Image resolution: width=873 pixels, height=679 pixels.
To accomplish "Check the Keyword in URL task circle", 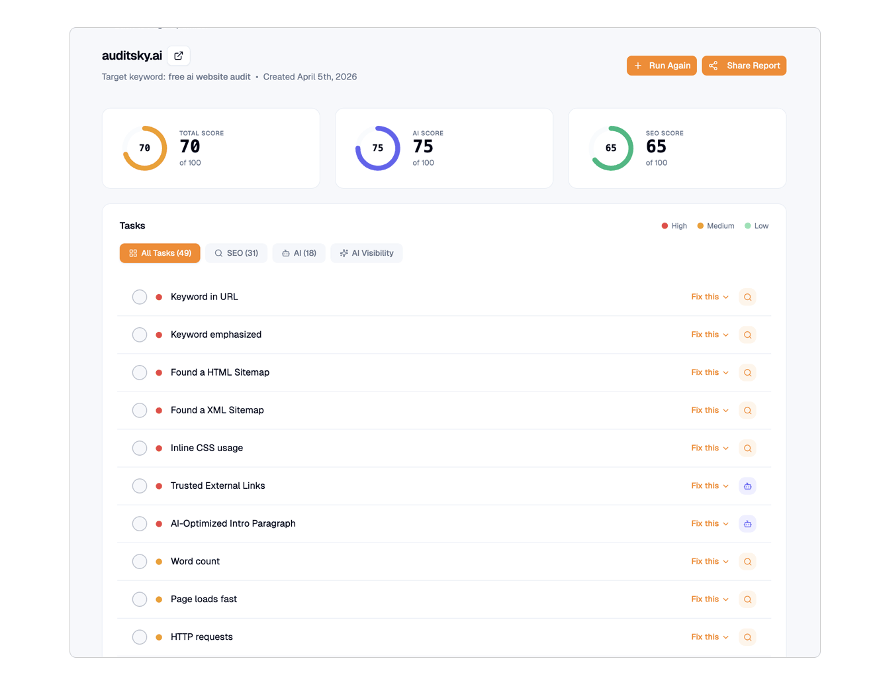I will 140,297.
